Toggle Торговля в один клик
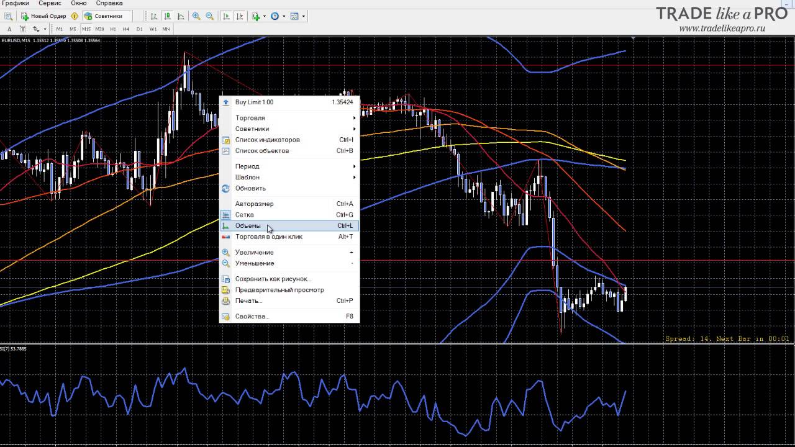Viewport: 795px width, 447px height. 289,237
